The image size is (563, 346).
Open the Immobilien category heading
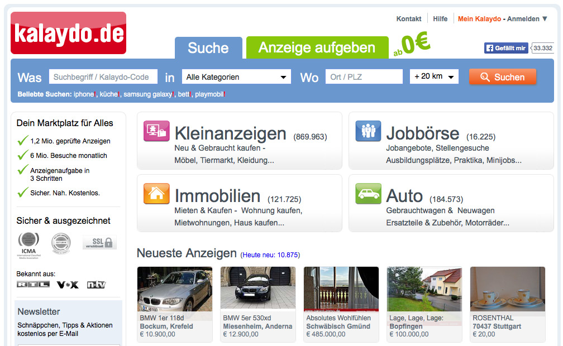click(x=217, y=196)
